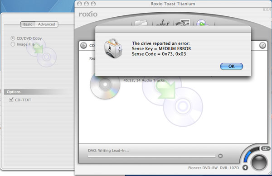
Task: Click the '45:52, 14 Audio Tracks' text
Action: click(144, 80)
